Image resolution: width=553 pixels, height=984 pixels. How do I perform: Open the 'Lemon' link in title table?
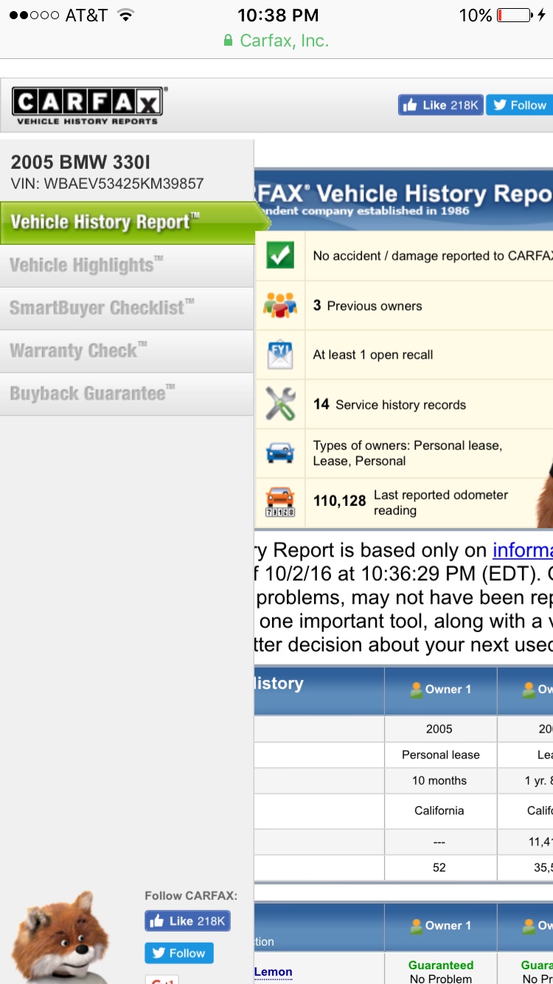tap(274, 972)
